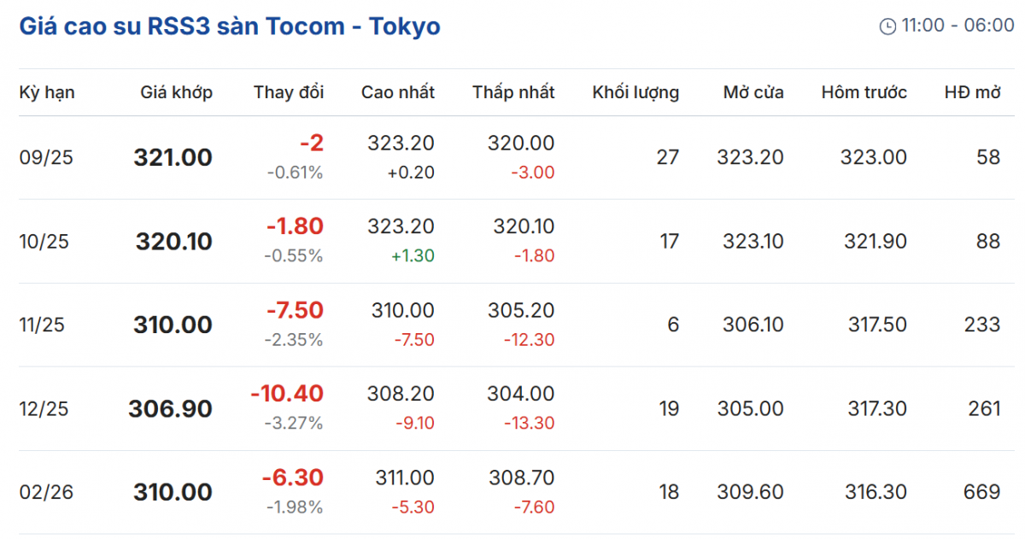Image resolution: width=1025 pixels, height=539 pixels.
Task: Click the clock icon beside trading hours
Action: coord(887,26)
